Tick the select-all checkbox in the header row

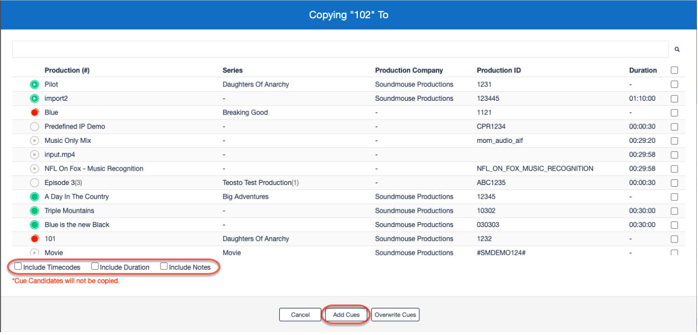tap(674, 70)
